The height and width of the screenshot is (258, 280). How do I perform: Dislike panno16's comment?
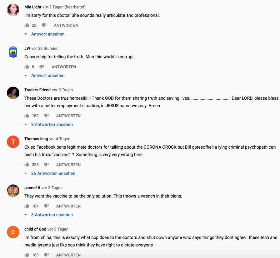pos(46,206)
